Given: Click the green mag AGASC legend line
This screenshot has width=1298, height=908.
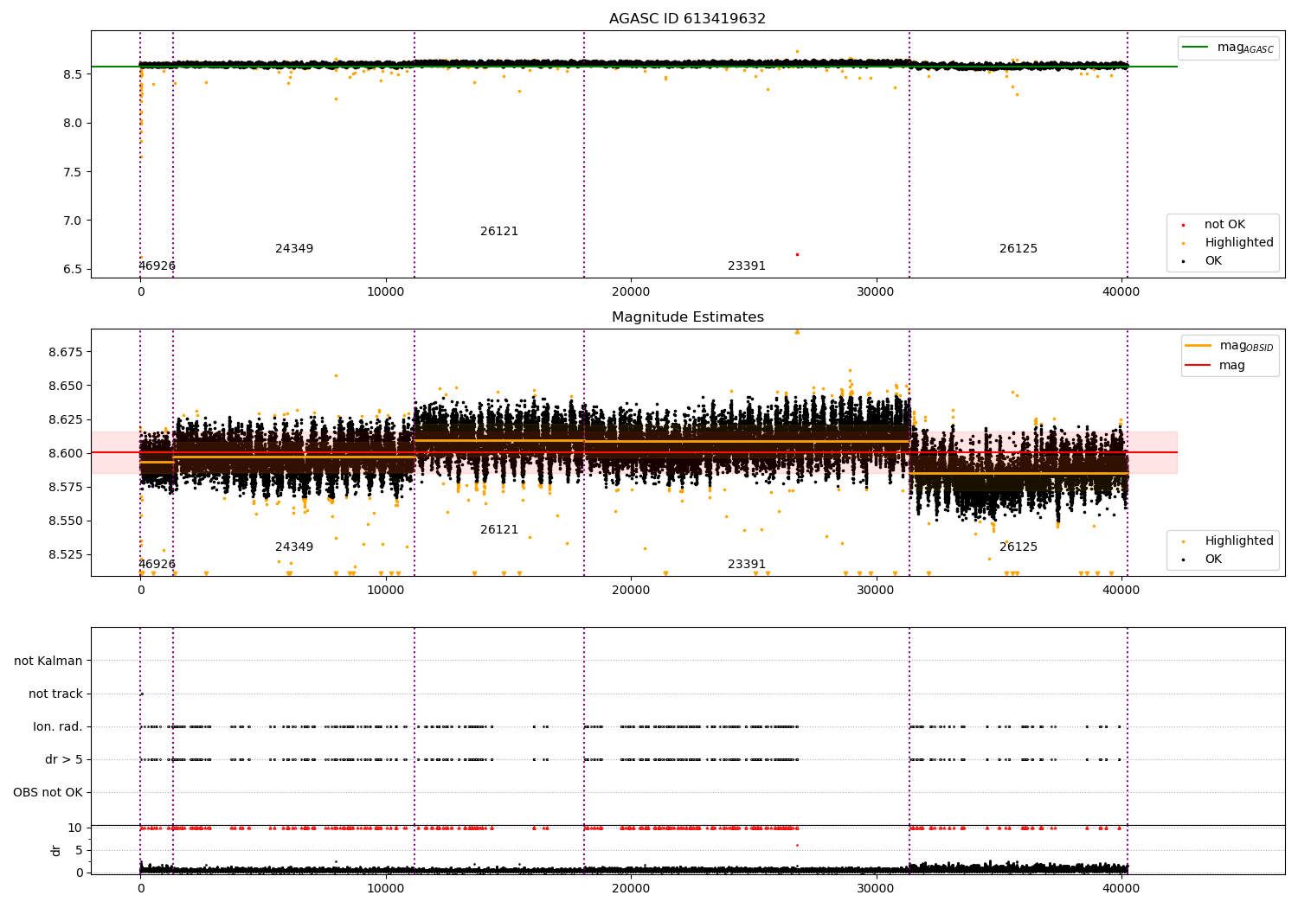Looking at the screenshot, I should tap(1197, 48).
